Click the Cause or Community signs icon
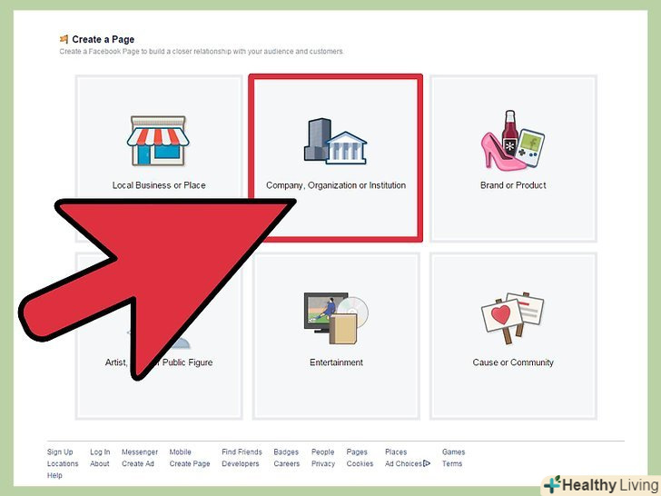 (x=513, y=318)
